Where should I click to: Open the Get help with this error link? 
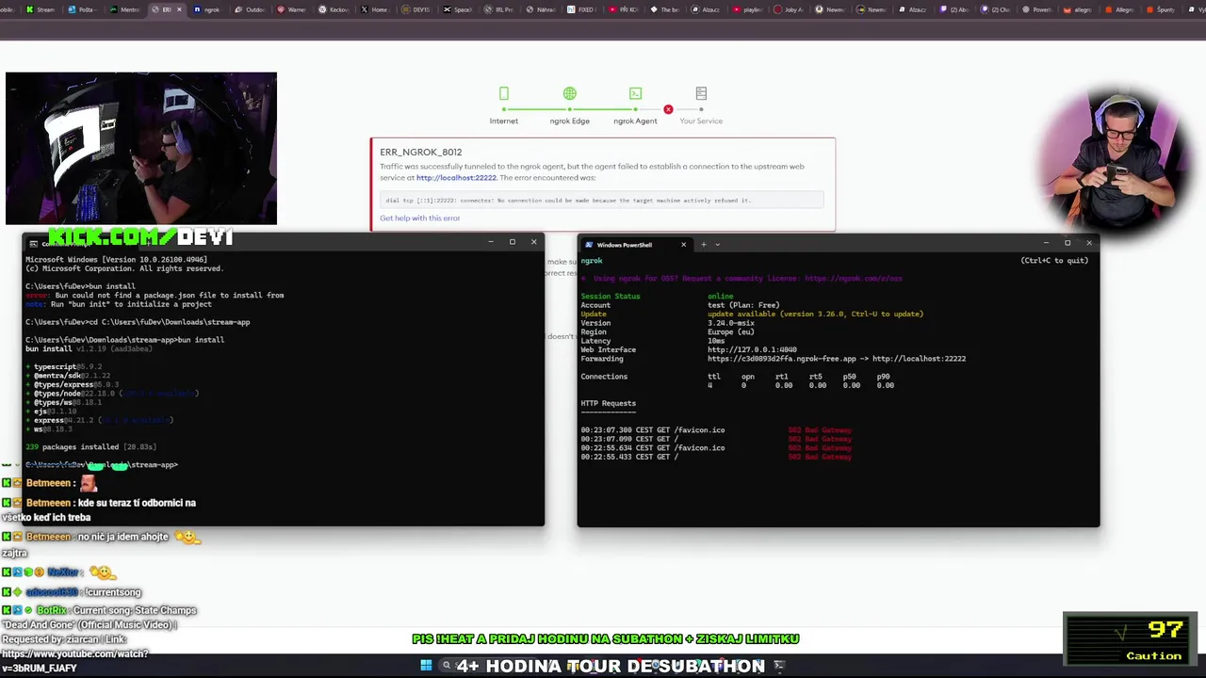[420, 218]
